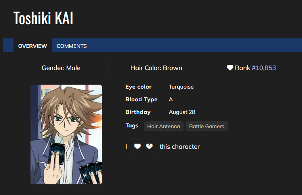Open the Battle Gamers tag
Image resolution: width=302 pixels, height=195 pixels.
(x=206, y=127)
